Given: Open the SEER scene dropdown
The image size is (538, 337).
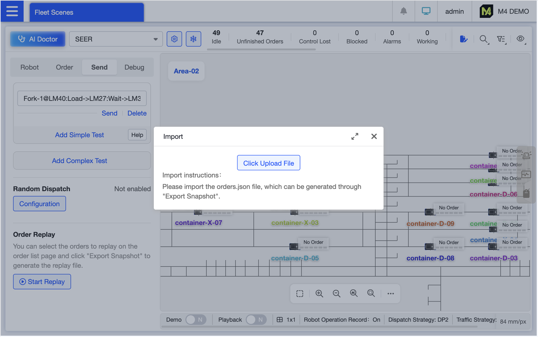Looking at the screenshot, I should [x=116, y=39].
